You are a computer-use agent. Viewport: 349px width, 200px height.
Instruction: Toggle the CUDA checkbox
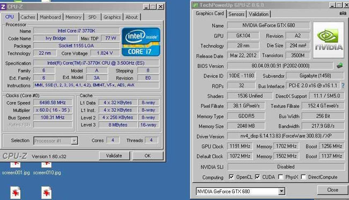tap(257, 176)
